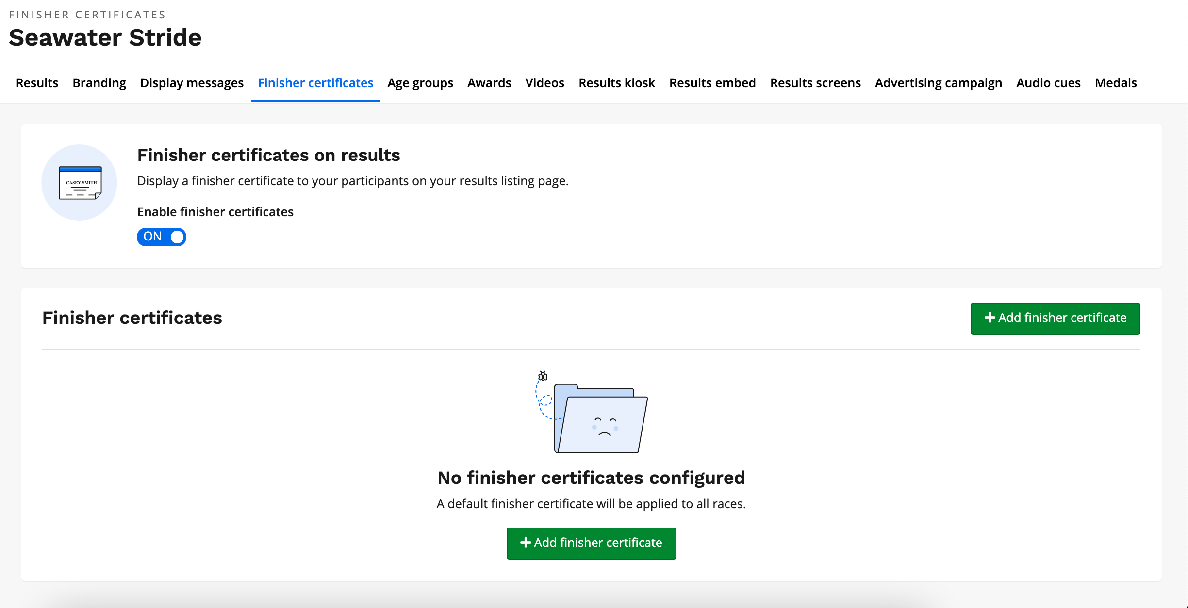Go to Display messages tab

192,83
